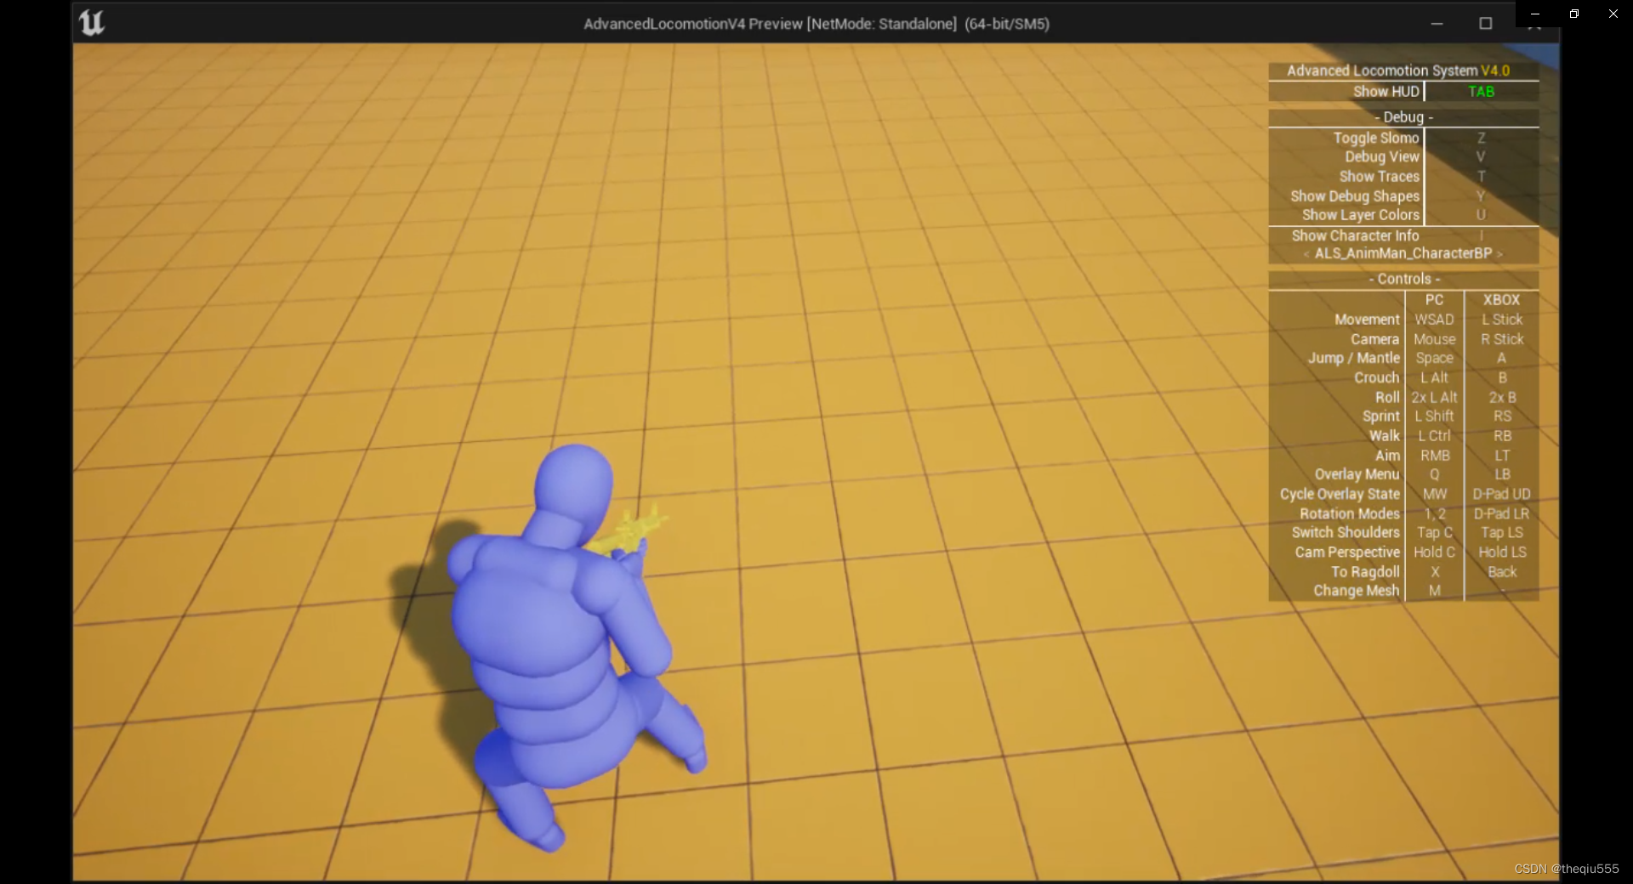Minimize the AdvancedLocomotionV4 Preview window
This screenshot has height=884, width=1633.
pos(1437,24)
